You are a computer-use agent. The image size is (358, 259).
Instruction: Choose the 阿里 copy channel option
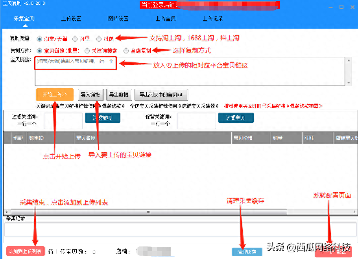pos(75,39)
